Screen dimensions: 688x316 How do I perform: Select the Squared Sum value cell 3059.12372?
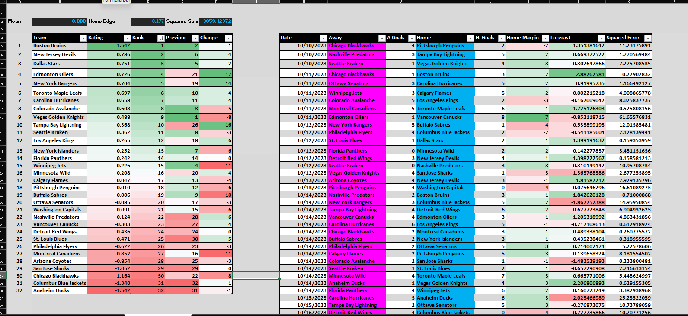click(216, 22)
